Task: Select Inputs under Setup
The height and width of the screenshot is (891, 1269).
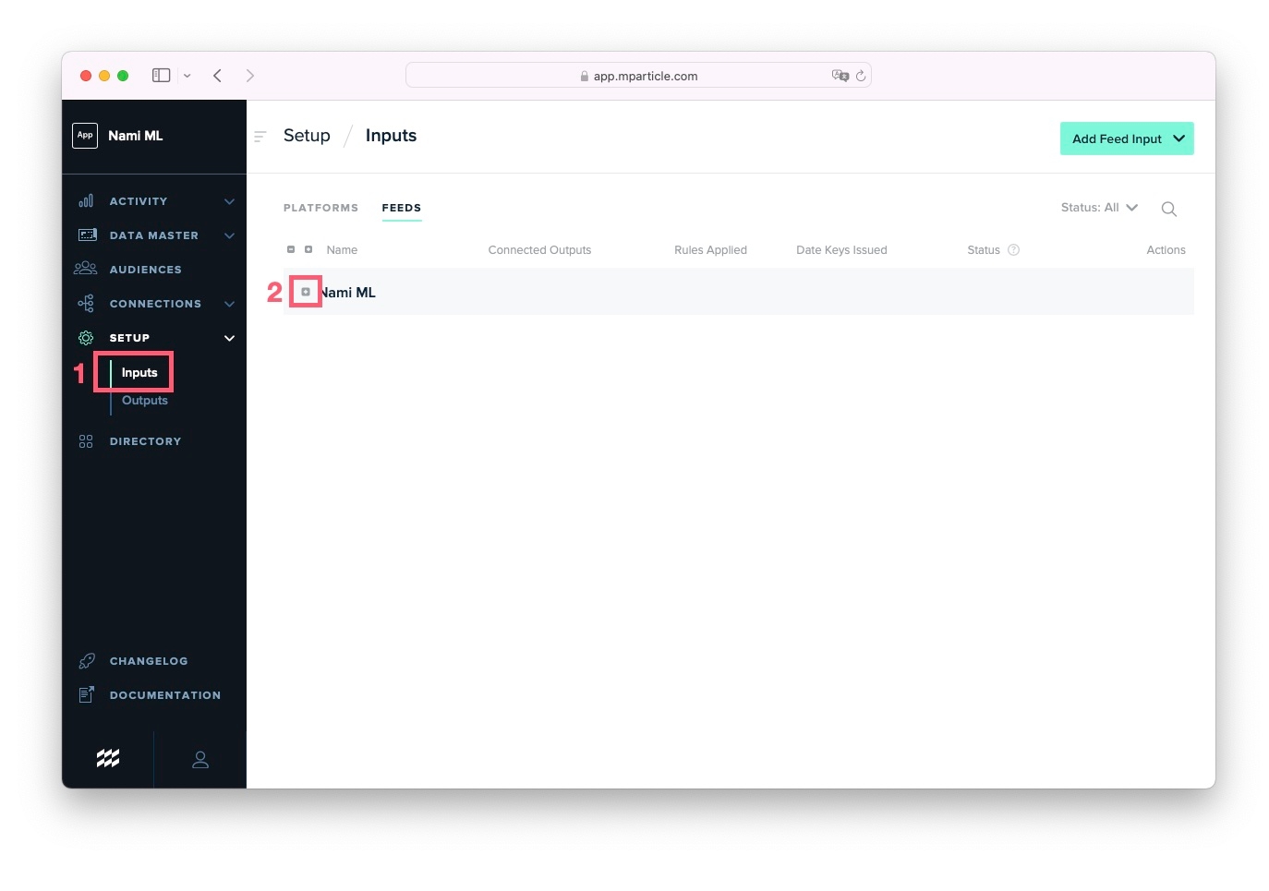Action: [x=139, y=373]
